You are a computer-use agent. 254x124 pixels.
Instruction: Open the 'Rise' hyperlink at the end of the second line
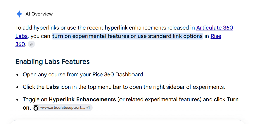[216, 36]
